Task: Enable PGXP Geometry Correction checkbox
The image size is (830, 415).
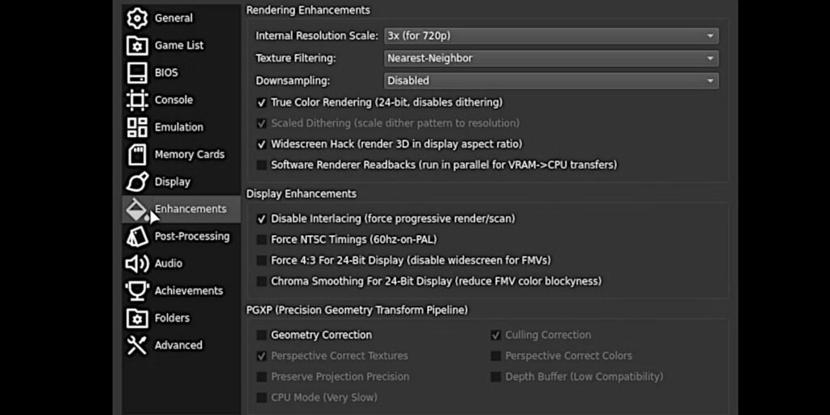Action: tap(262, 335)
